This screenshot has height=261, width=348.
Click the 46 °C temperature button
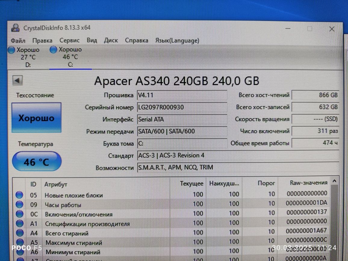[37, 161]
